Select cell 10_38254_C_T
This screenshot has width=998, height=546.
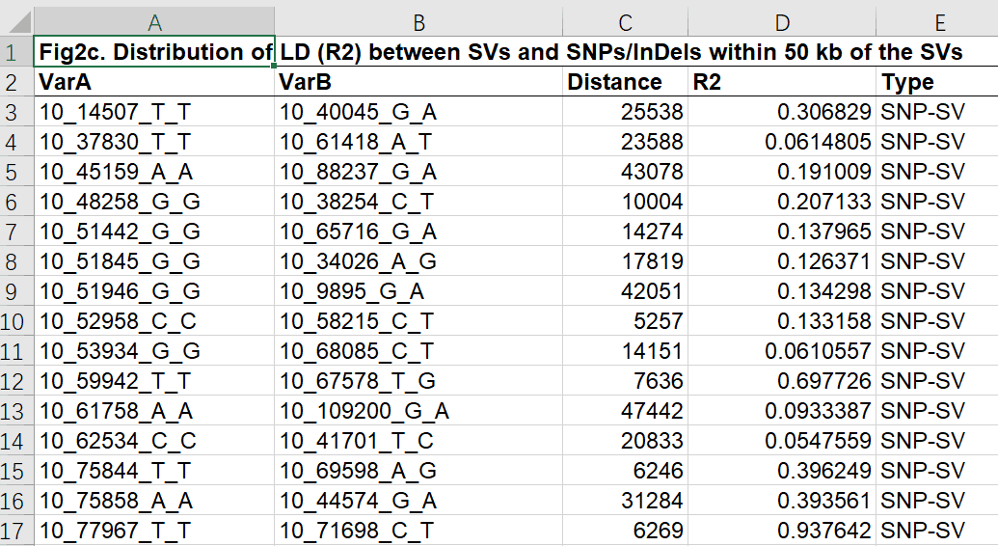(418, 202)
